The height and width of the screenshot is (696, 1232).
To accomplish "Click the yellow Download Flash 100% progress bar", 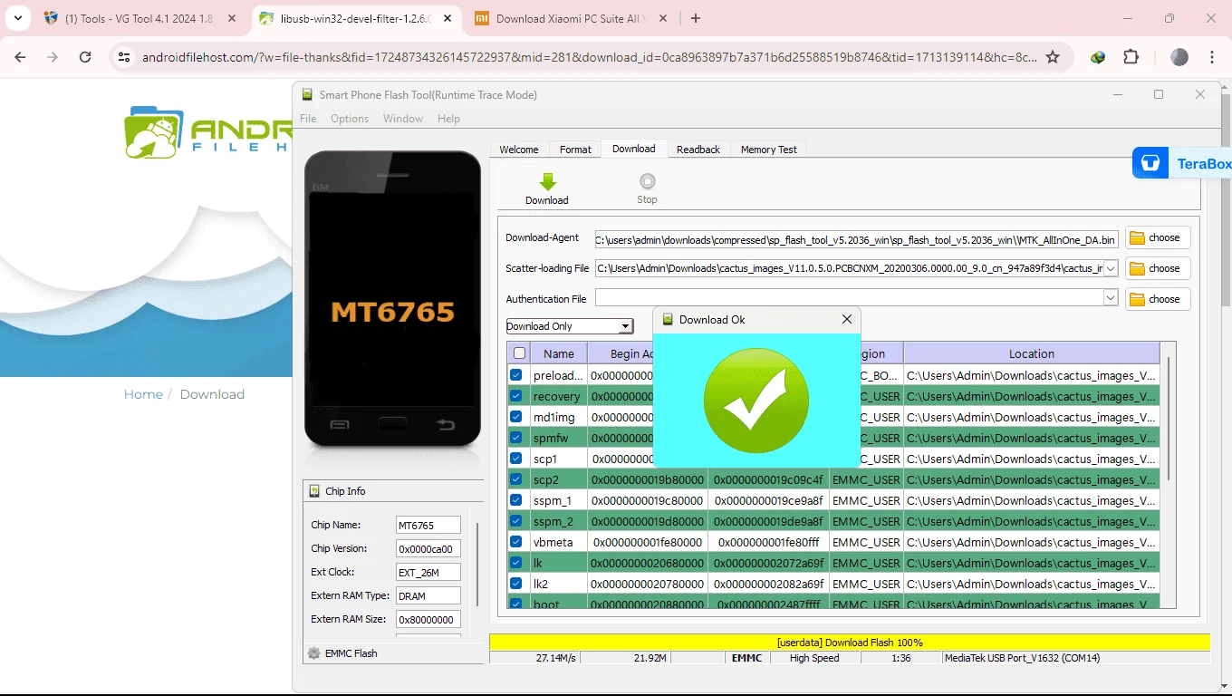I will pos(850,643).
